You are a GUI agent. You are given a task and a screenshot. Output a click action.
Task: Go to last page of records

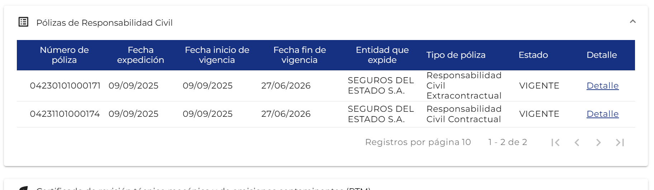coord(620,142)
